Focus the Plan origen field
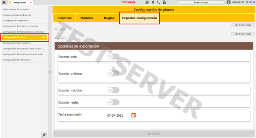Image resolution: width=256 pixels, height=138 pixels. 142,25
